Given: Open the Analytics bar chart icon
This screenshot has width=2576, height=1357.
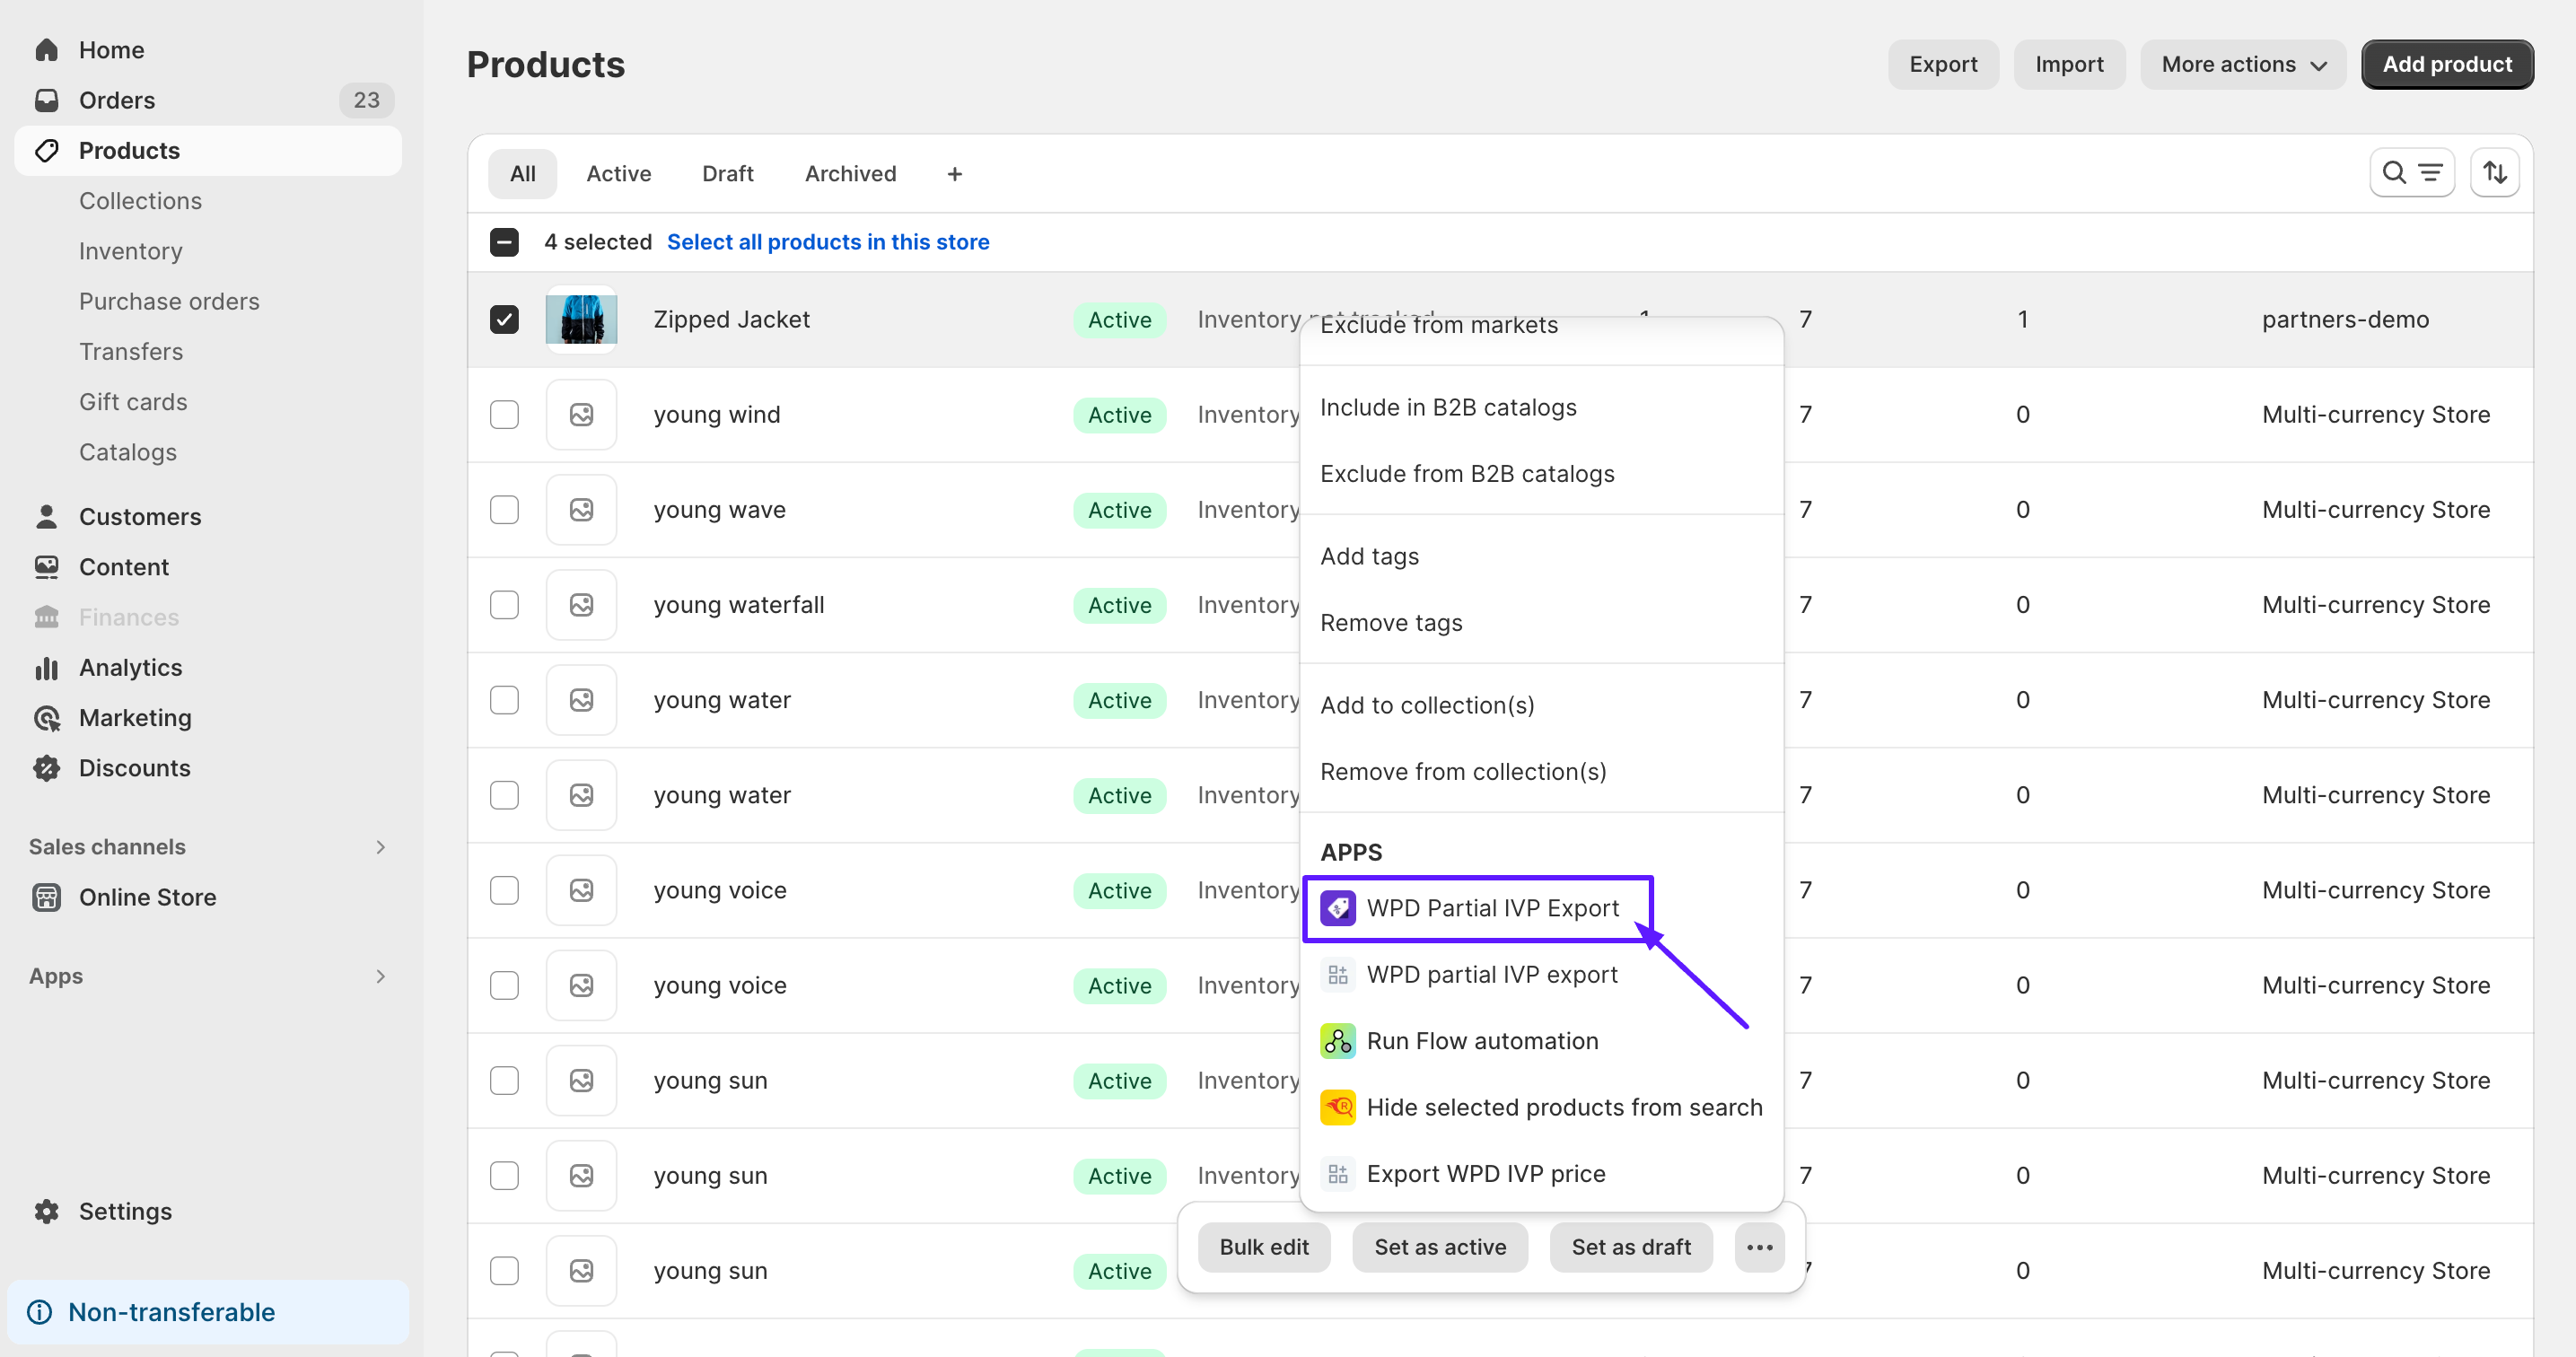Looking at the screenshot, I should pyautogui.click(x=46, y=668).
